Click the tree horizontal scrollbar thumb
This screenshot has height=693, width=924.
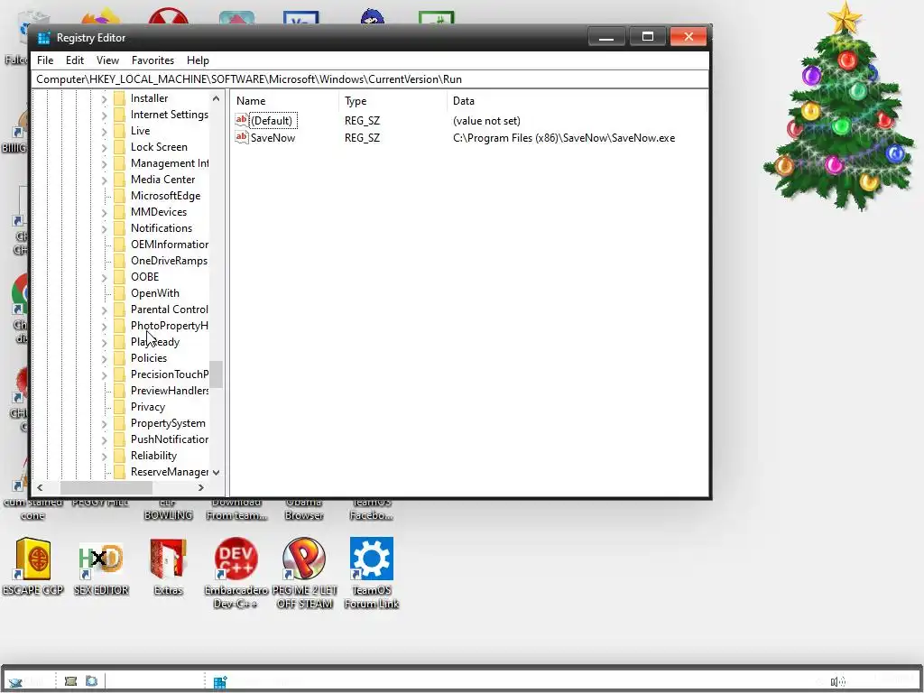106,488
